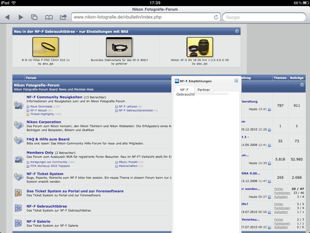Open Nikon Corporation forum
Screen dimensions: 310x233
click(x=44, y=122)
